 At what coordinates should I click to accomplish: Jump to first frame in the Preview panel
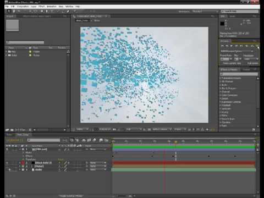click(222, 46)
